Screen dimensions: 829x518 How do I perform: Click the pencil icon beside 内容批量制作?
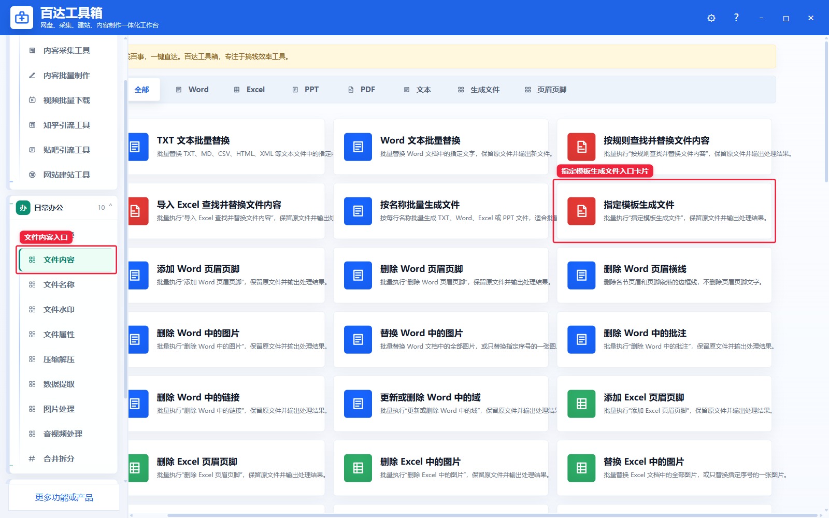32,76
